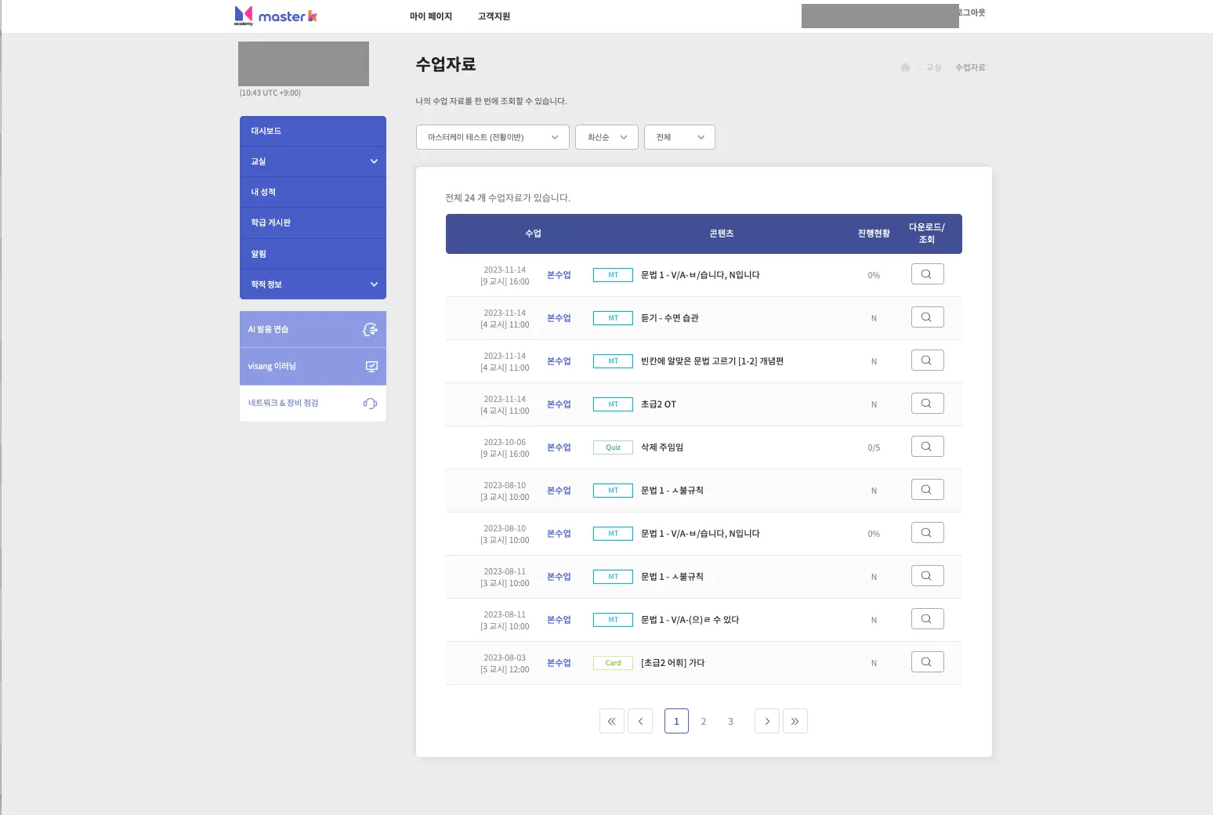Click the 교실 breadcrumb link

[933, 67]
